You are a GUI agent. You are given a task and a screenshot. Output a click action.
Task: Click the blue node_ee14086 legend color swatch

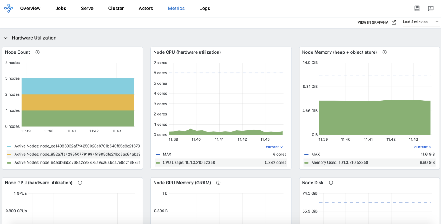(9, 146)
